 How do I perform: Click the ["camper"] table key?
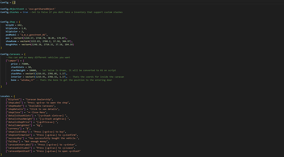click(x=12, y=61)
